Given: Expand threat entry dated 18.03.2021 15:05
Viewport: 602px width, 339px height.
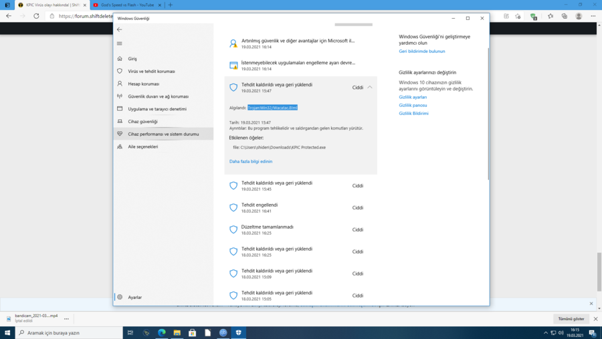Looking at the screenshot, I should pos(300,296).
